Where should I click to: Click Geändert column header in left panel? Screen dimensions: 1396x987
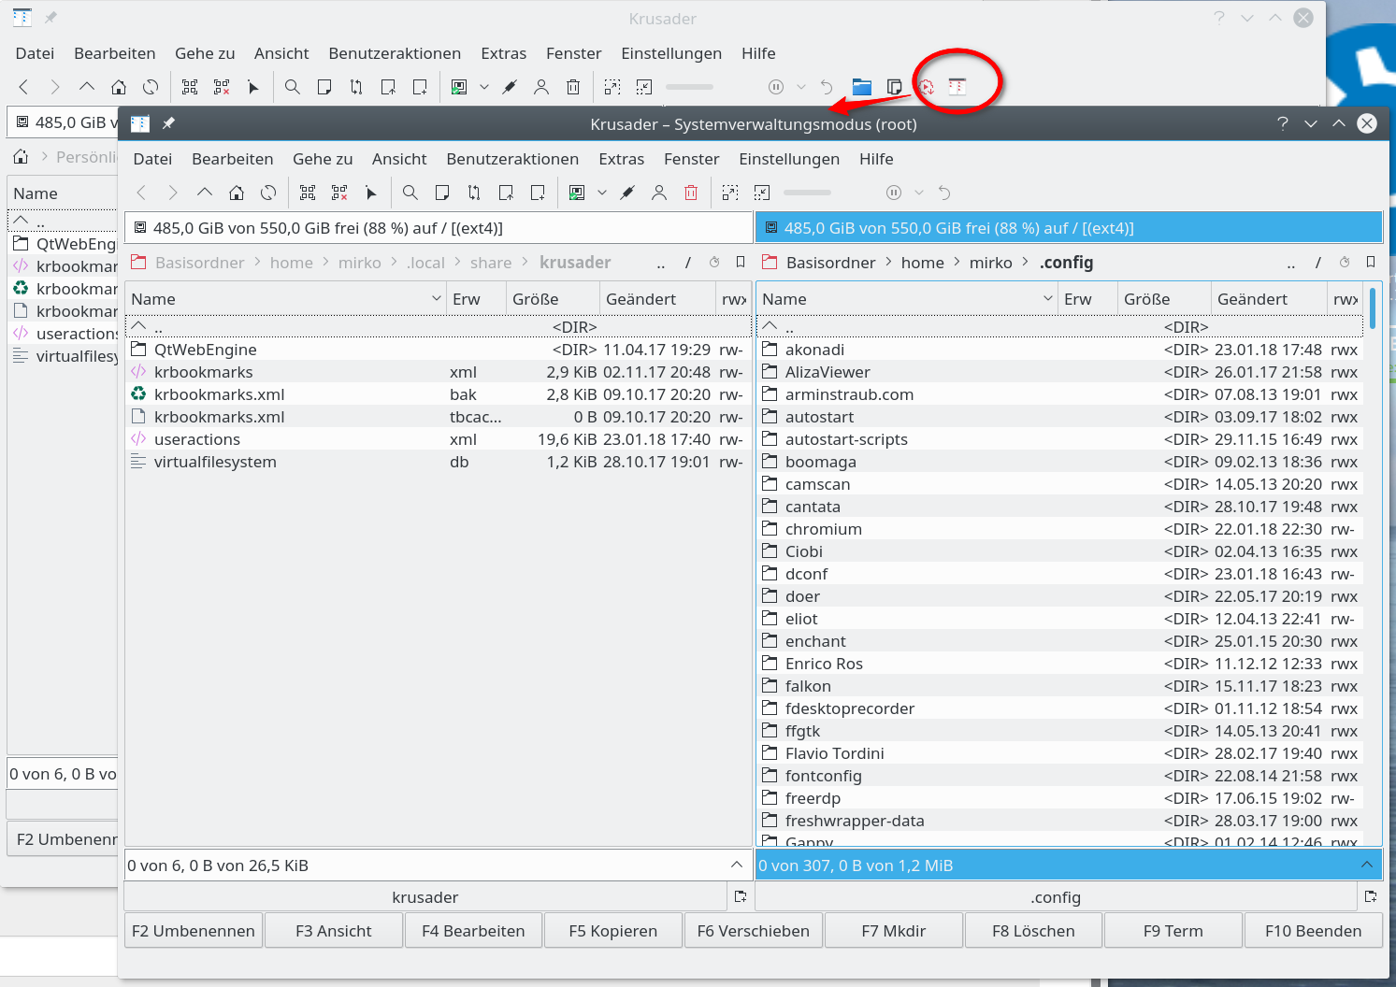coord(656,299)
